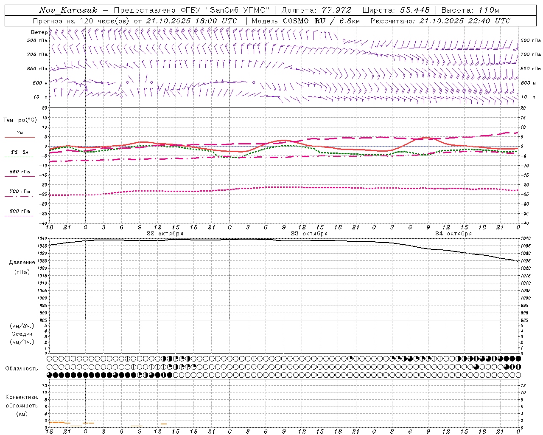Click the 'Тем-ра(°C)' temperature label
543x435 pixels.
20,120
